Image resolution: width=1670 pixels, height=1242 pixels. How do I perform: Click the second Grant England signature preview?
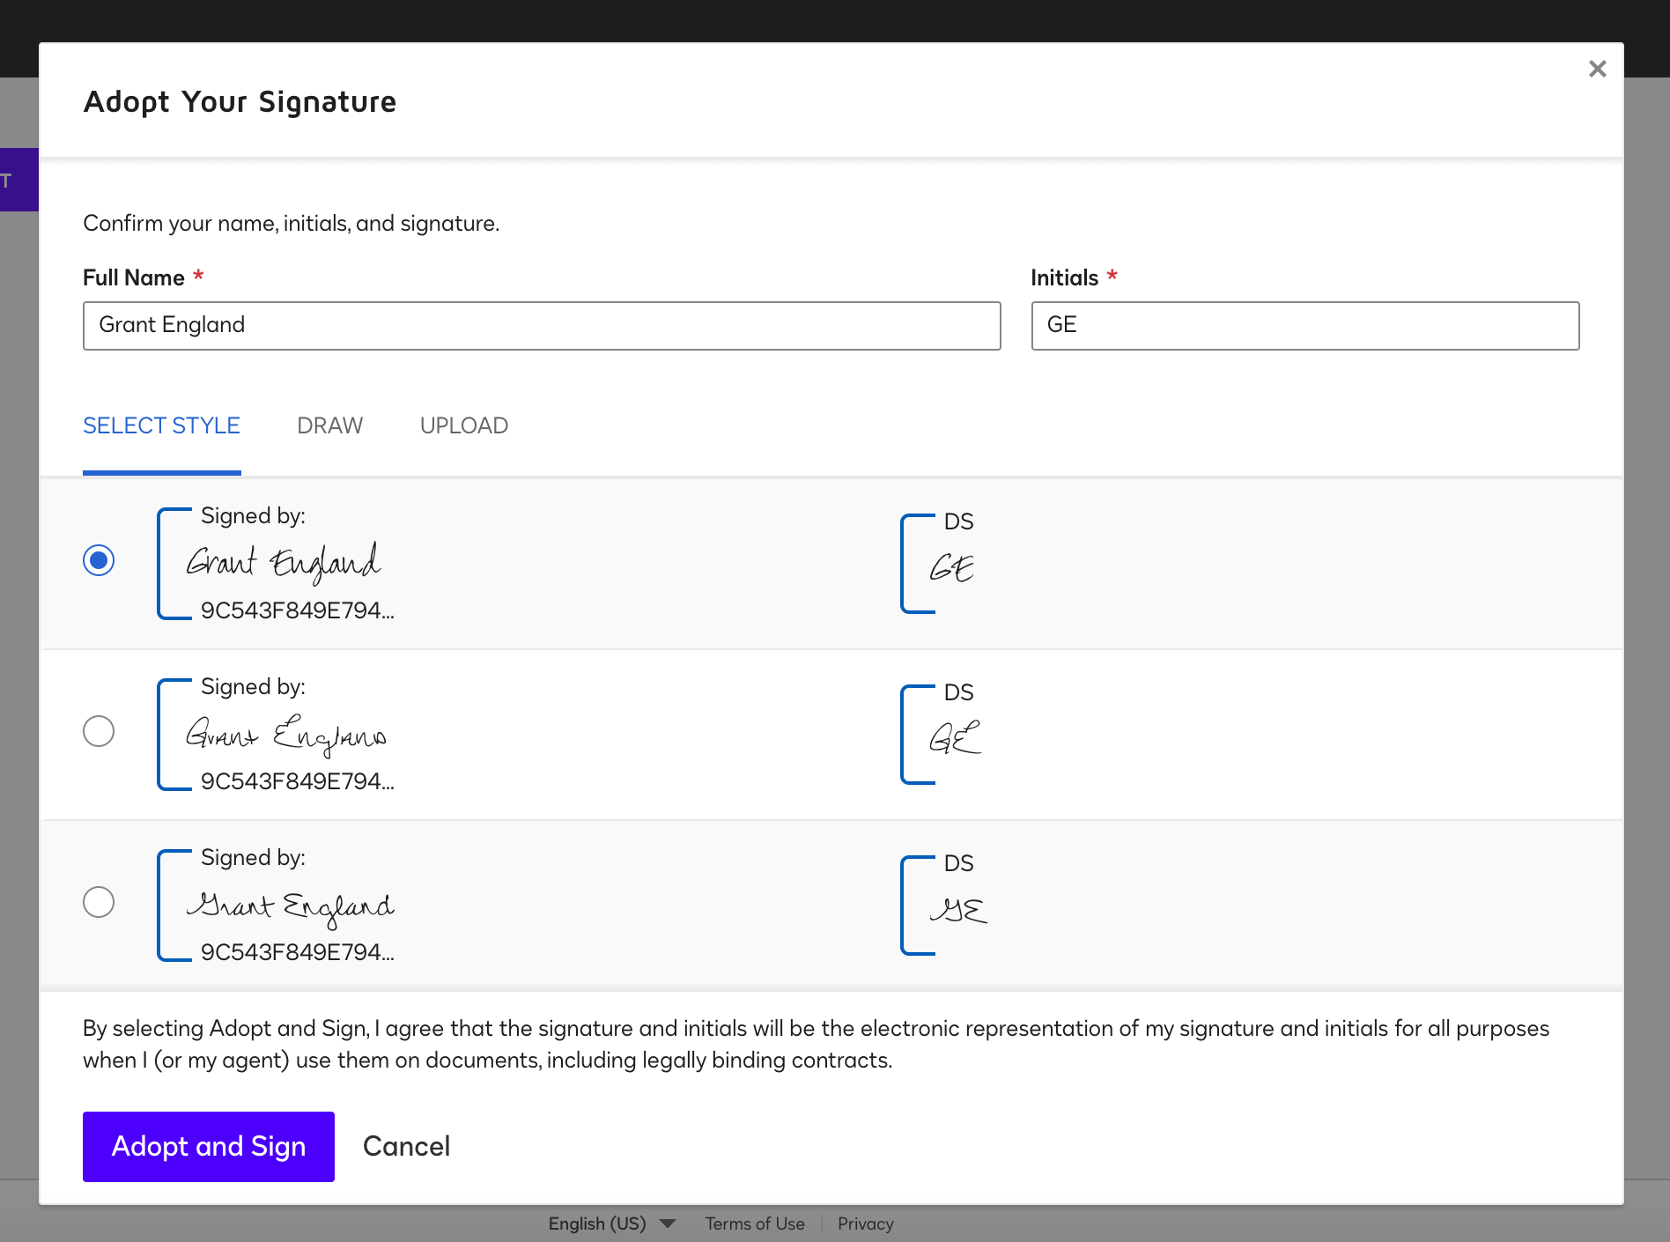pos(285,735)
